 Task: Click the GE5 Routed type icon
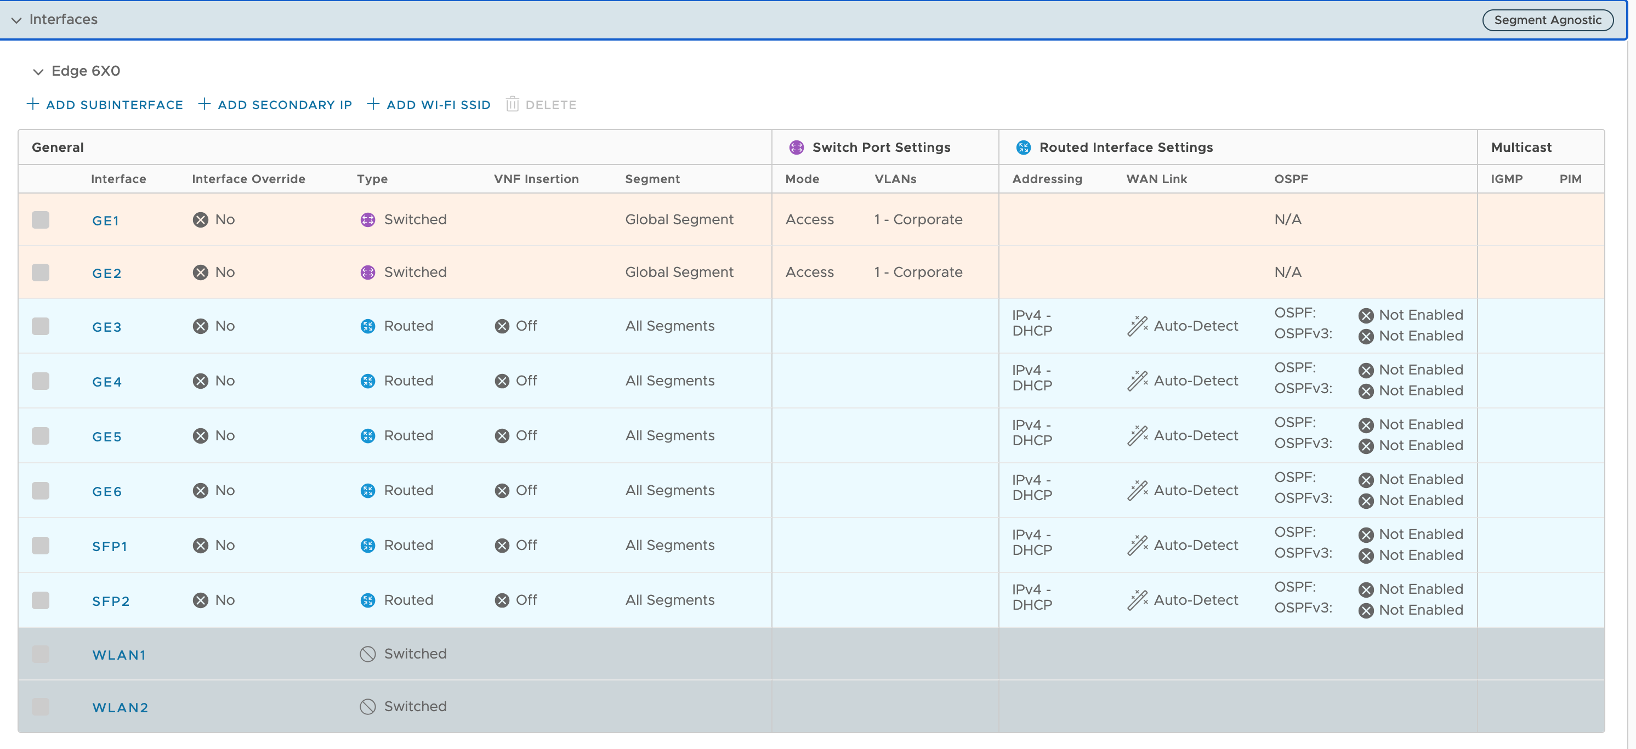[368, 436]
